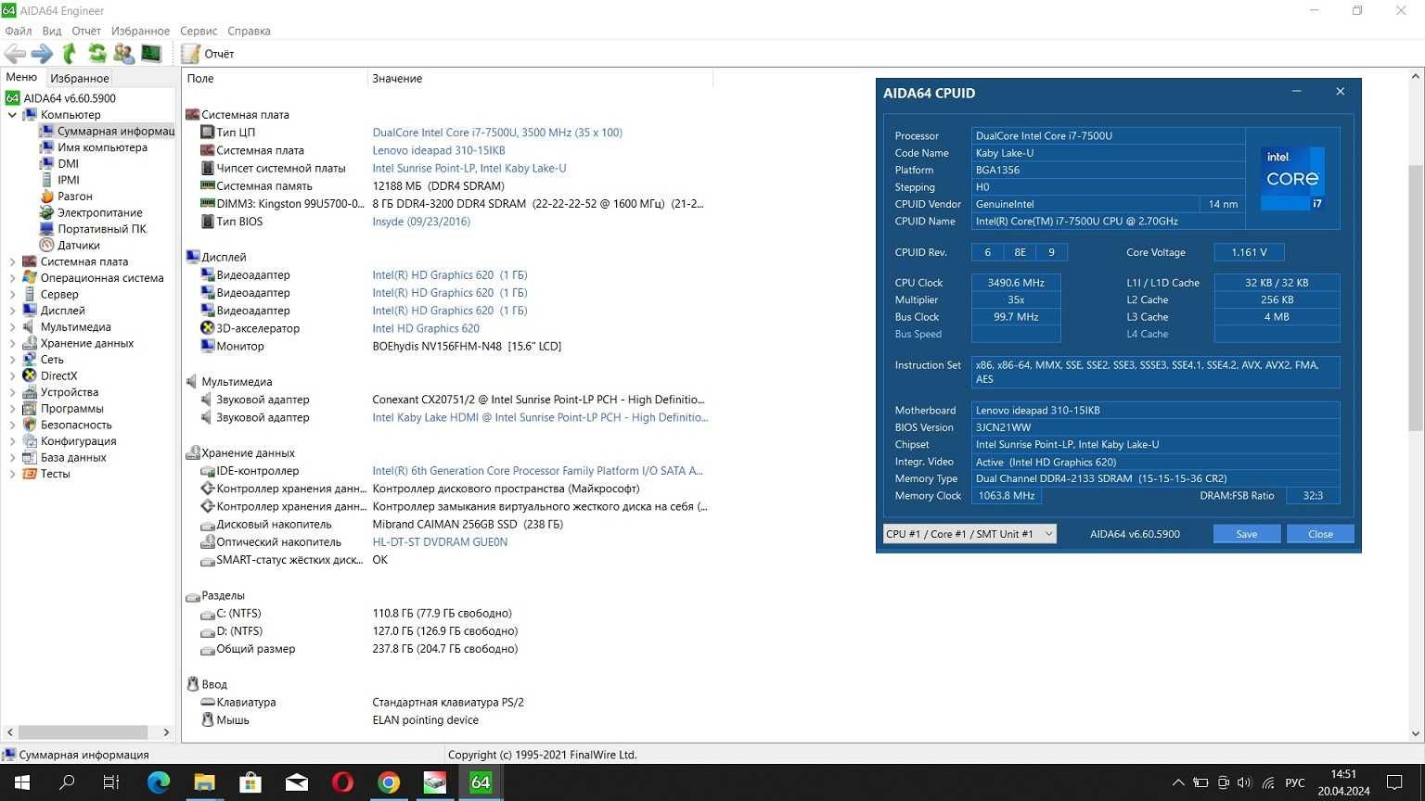Expand the Сервер tree node
The width and height of the screenshot is (1425, 801).
coord(12,294)
